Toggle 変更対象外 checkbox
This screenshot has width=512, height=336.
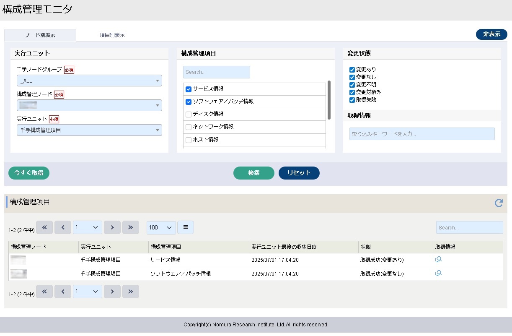pyautogui.click(x=352, y=92)
